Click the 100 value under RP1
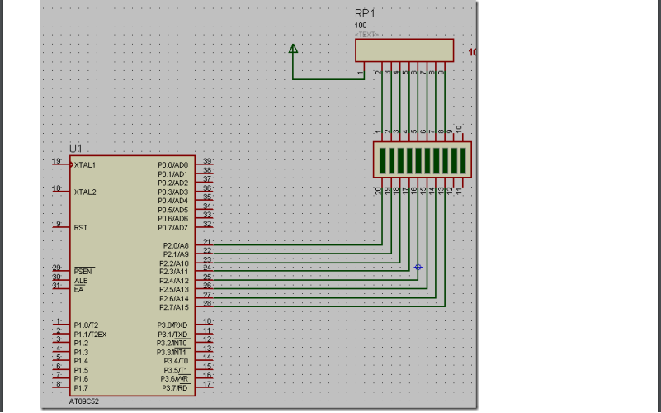The width and height of the screenshot is (661, 413). [361, 26]
